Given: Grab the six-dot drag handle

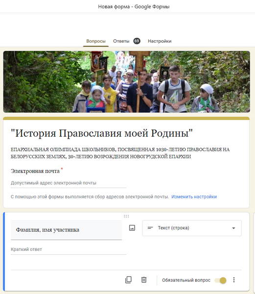Looking at the screenshot, I should 126,216.
